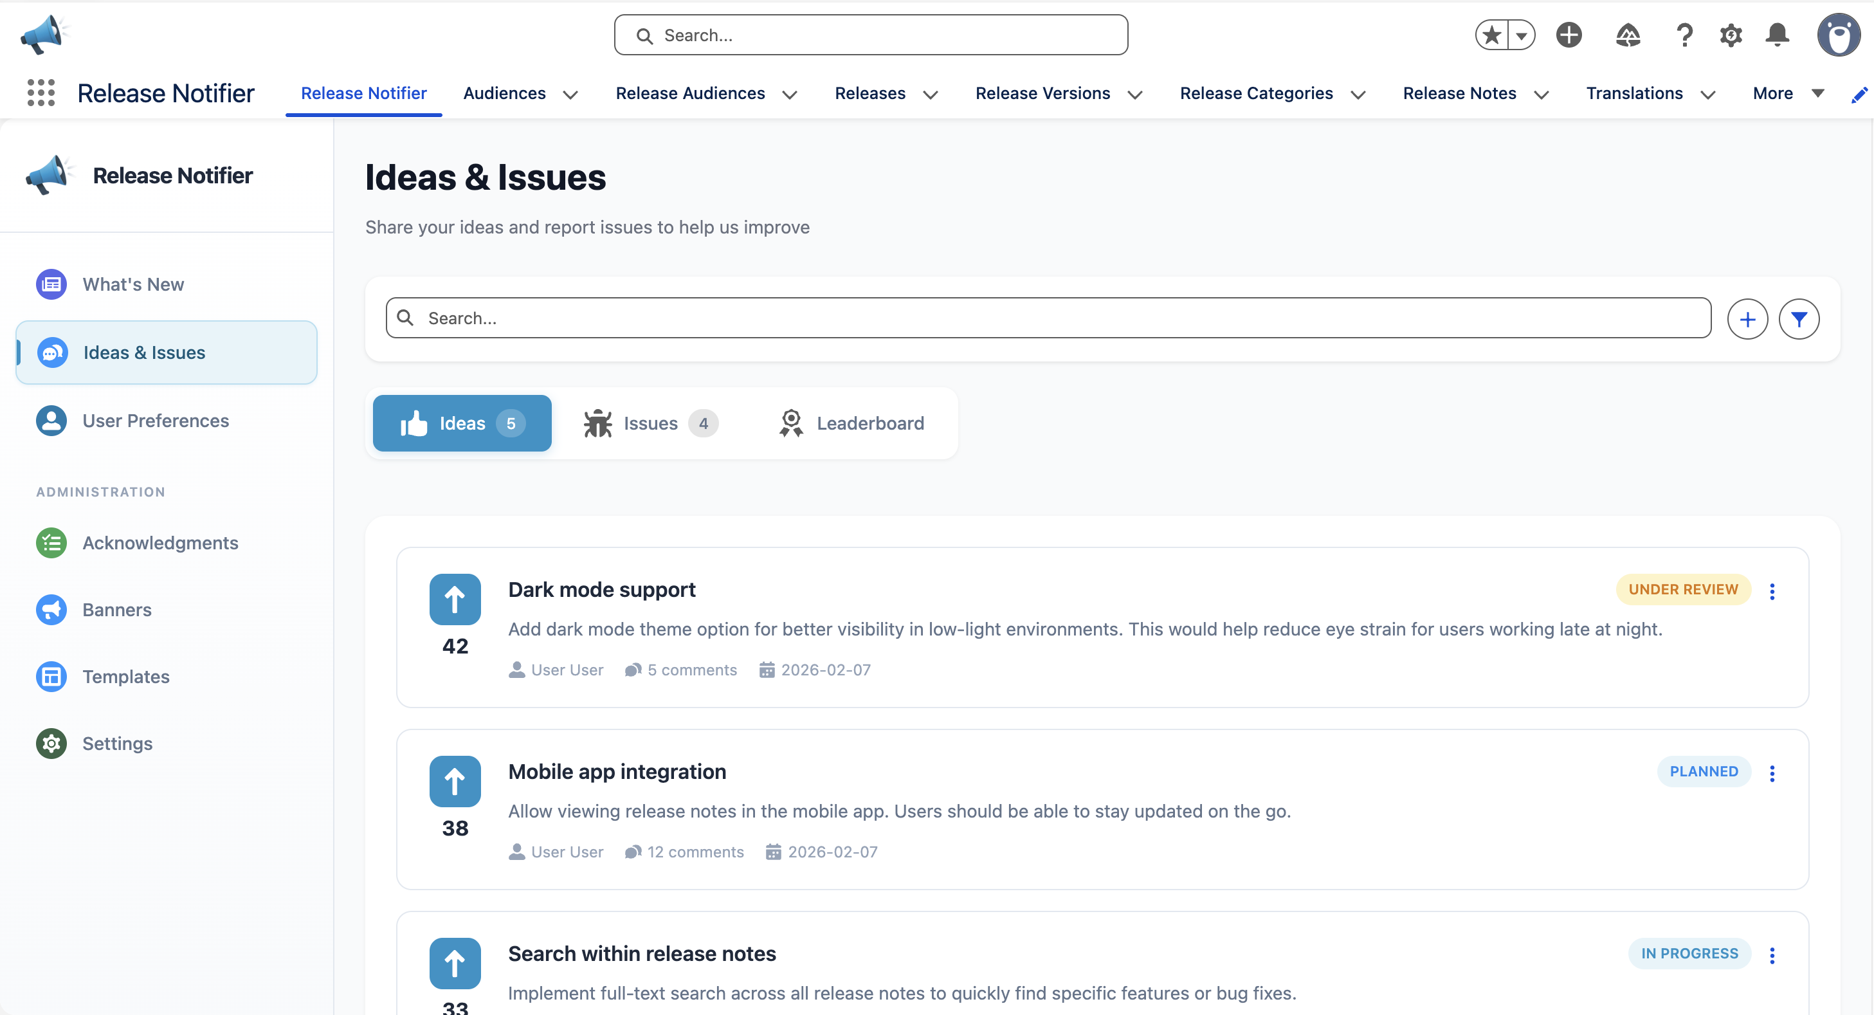Screen dimensions: 1874x1015
Task: Expand the More navigation dropdown
Action: click(x=1818, y=93)
